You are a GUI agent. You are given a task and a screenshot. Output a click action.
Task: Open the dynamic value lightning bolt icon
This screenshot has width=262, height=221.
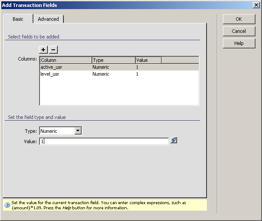pyautogui.click(x=174, y=141)
